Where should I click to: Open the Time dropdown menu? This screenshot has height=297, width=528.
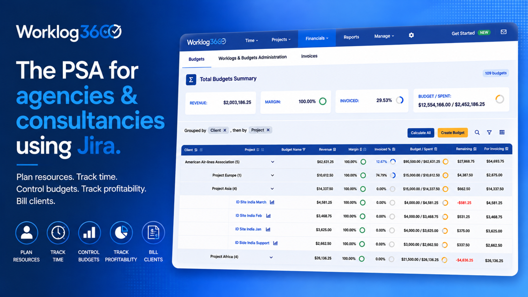coord(252,41)
